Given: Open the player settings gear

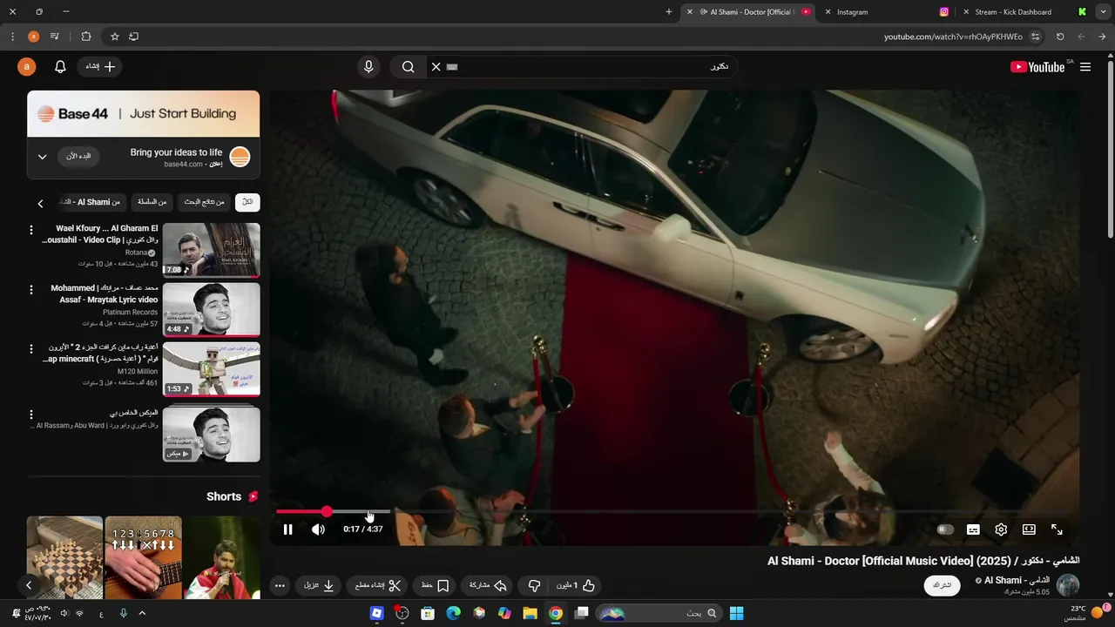Looking at the screenshot, I should (x=1001, y=529).
